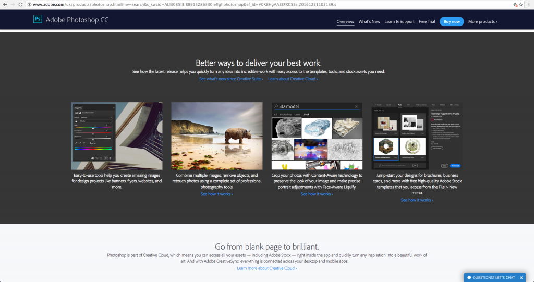The width and height of the screenshot is (534, 282).
Task: Click the chat bubble icon
Action: pyautogui.click(x=469, y=278)
